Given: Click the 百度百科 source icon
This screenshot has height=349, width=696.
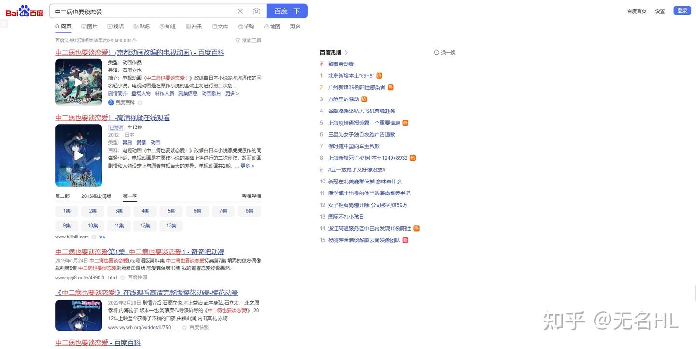Looking at the screenshot, I should [111, 102].
